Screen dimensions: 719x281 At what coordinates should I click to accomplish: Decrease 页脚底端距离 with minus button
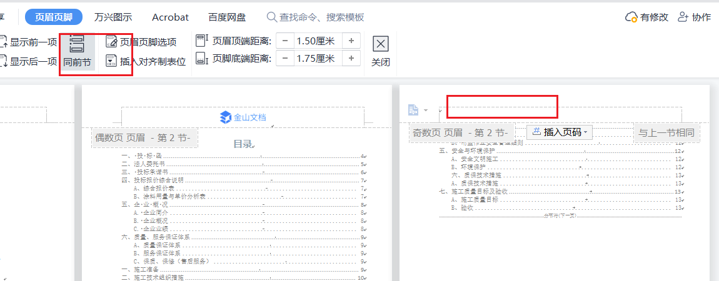pyautogui.click(x=285, y=59)
